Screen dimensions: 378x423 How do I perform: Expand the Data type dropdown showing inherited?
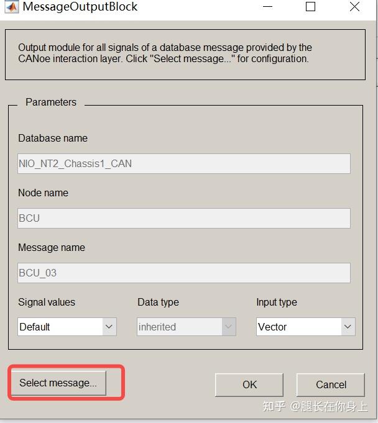(187, 327)
